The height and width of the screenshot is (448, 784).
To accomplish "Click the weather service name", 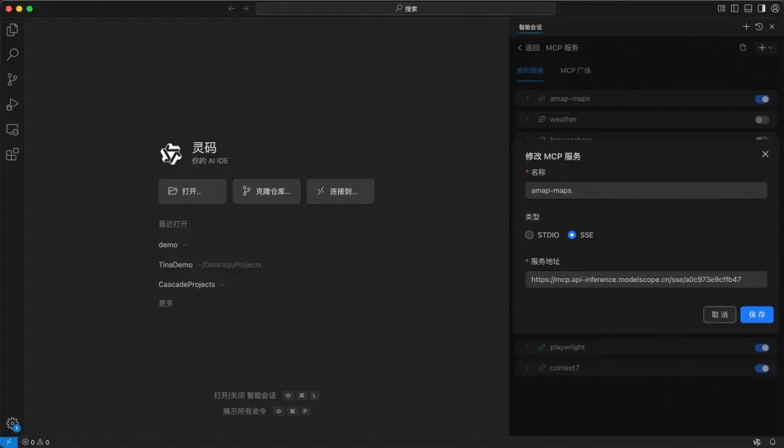I will point(563,120).
